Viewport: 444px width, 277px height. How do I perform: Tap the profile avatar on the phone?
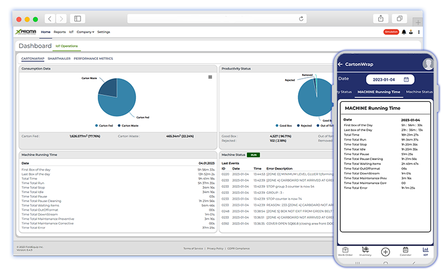tap(428, 64)
